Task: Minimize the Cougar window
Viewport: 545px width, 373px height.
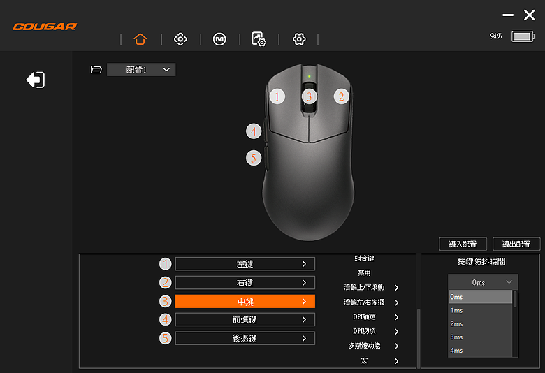Action: click(508, 15)
